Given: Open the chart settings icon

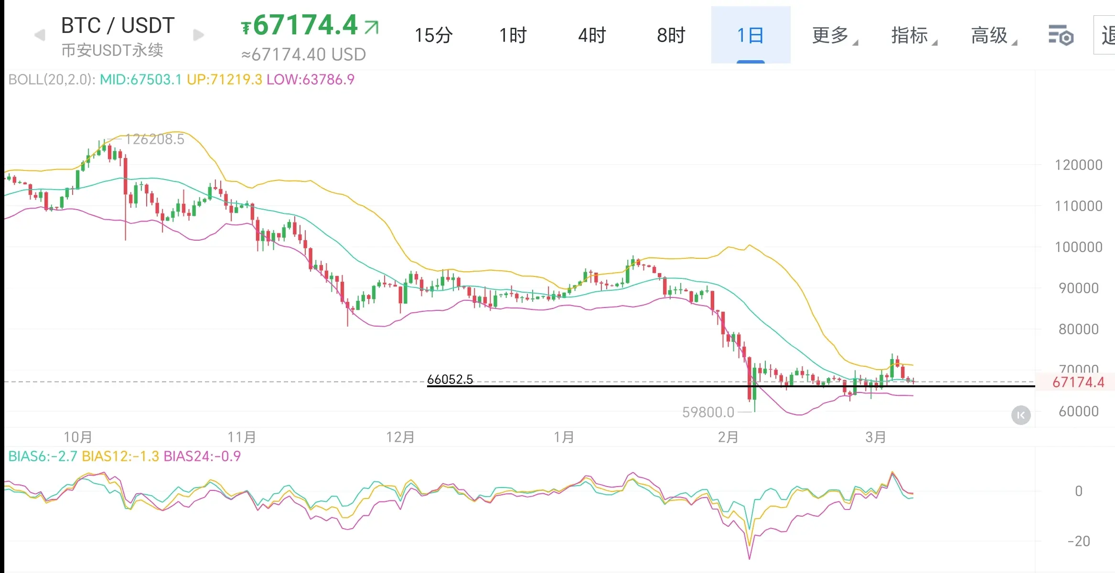Looking at the screenshot, I should pyautogui.click(x=1061, y=35).
